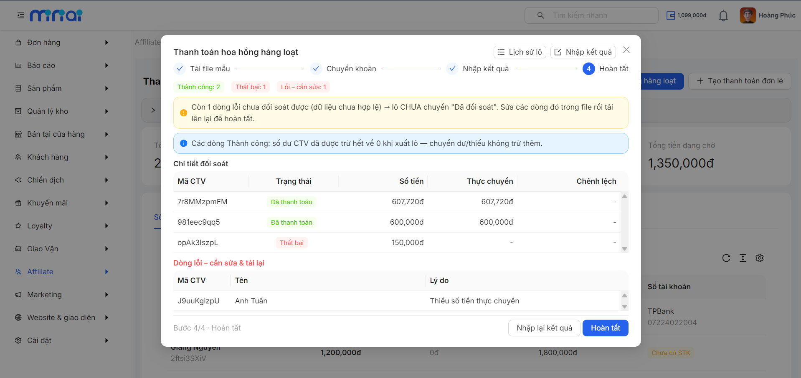Select step 4 Hoàn tất

(606, 69)
